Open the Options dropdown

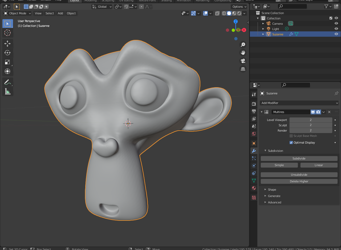point(239,7)
